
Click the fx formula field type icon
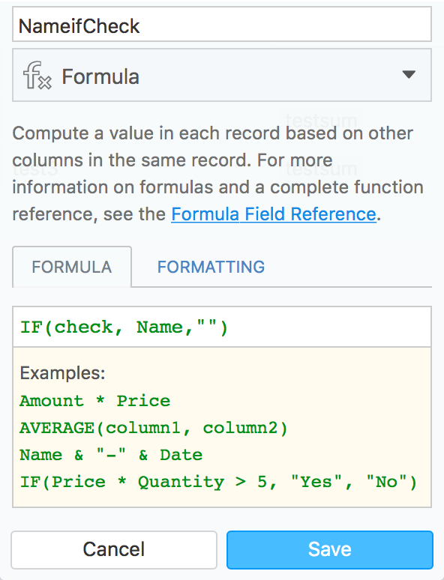(x=37, y=76)
